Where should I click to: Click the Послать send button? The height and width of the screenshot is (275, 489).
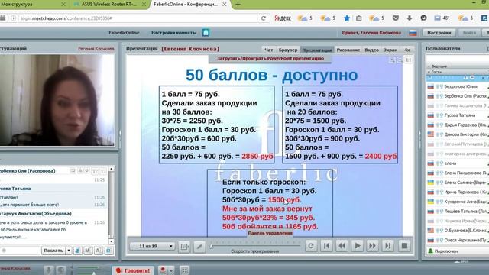click(x=53, y=251)
